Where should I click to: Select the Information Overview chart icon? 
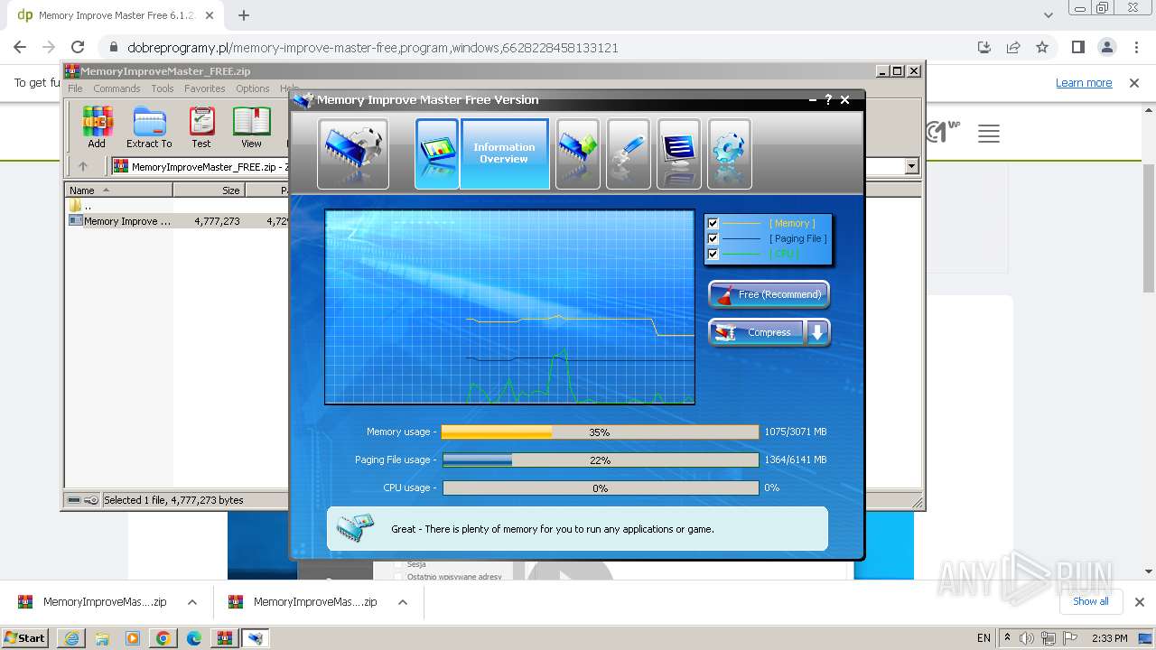pyautogui.click(x=437, y=153)
